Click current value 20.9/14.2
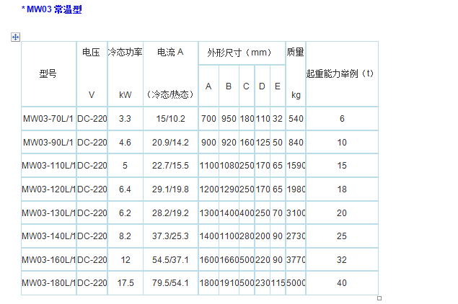Viewport: 458px width, 304px height. pos(171,143)
